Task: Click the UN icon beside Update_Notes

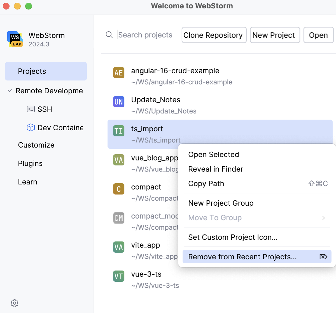Action: pyautogui.click(x=119, y=102)
